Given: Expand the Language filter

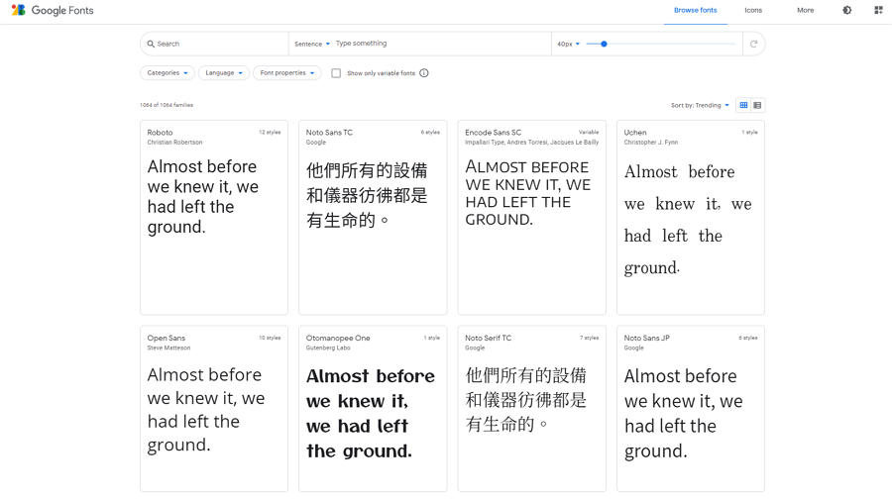Looking at the screenshot, I should [x=224, y=72].
